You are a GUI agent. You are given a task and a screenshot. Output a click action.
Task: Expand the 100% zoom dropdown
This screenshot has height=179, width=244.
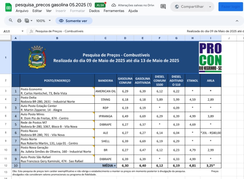(43, 21)
